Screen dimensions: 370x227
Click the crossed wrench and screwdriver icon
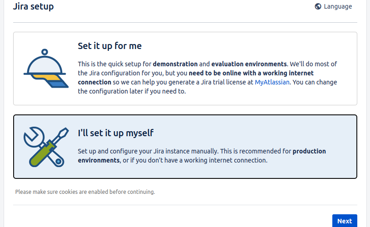coord(46,147)
